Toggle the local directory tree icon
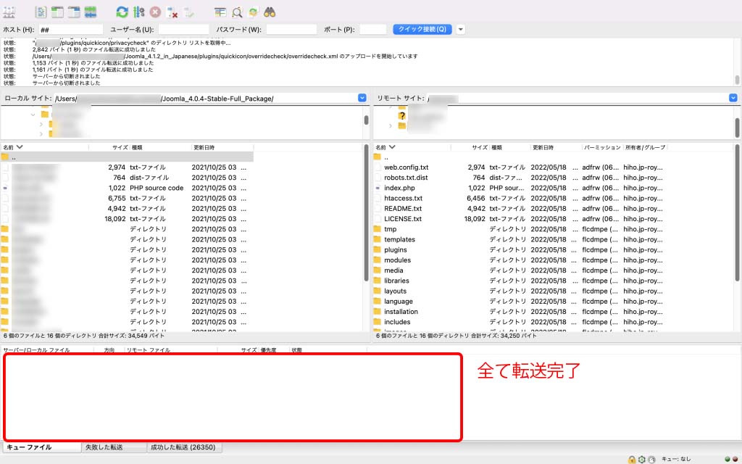742x464 pixels. 57,12
